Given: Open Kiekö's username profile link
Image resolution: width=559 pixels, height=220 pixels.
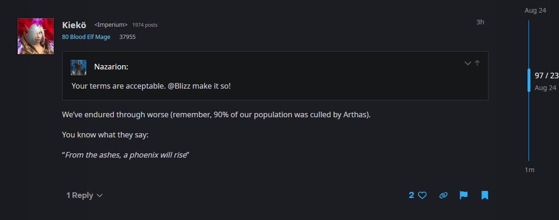Looking at the screenshot, I should coord(74,25).
